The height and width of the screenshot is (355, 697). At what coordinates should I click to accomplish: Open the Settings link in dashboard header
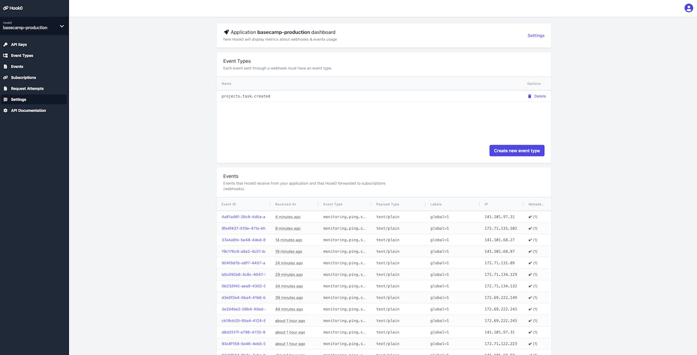(535, 35)
